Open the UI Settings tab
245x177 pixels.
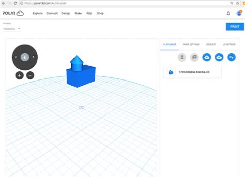(x=229, y=44)
